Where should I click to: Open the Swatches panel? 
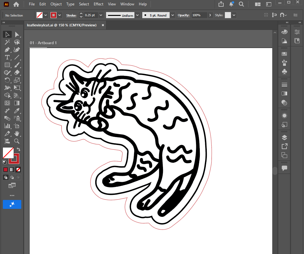284,53
